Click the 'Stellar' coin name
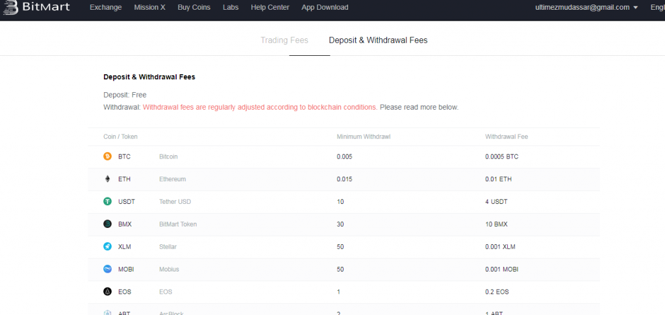 [x=168, y=246]
